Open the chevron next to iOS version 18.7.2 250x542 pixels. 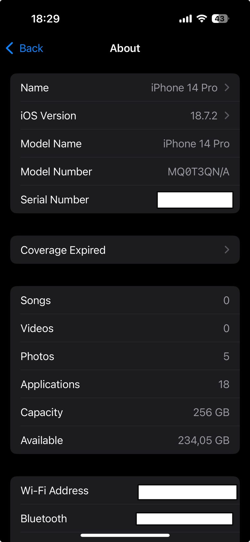[x=227, y=115]
